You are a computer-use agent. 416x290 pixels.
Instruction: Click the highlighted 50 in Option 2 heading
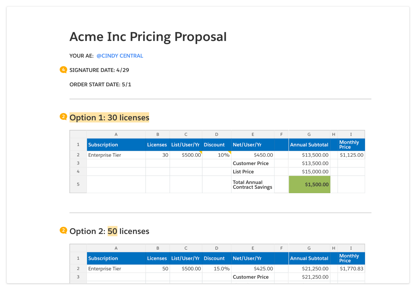112,231
